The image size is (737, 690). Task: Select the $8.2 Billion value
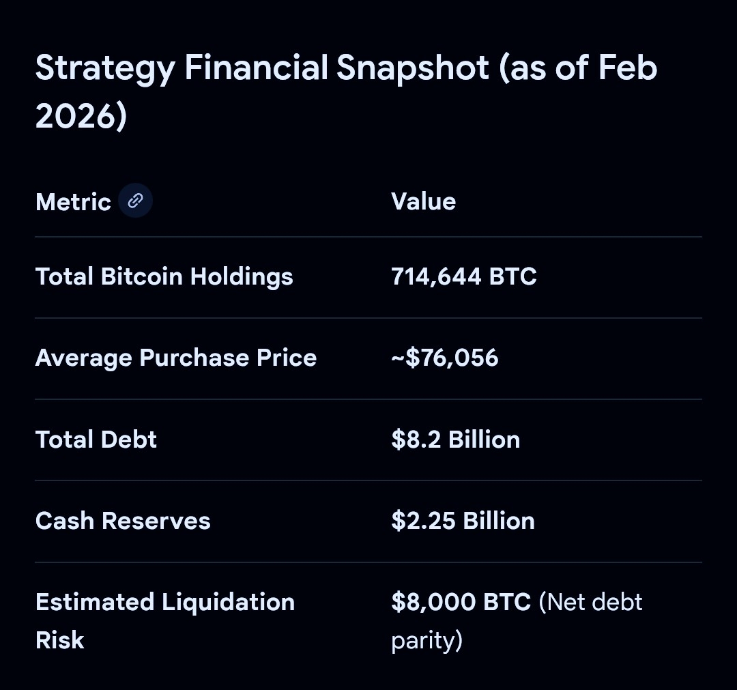pyautogui.click(x=455, y=439)
